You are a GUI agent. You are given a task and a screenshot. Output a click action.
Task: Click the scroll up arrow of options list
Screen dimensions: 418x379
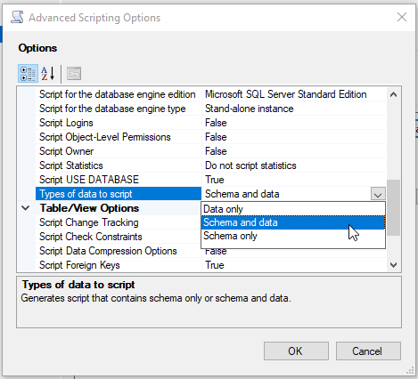394,94
